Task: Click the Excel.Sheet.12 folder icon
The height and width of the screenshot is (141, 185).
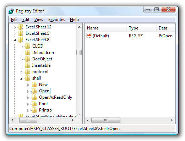Action: [x=21, y=27]
